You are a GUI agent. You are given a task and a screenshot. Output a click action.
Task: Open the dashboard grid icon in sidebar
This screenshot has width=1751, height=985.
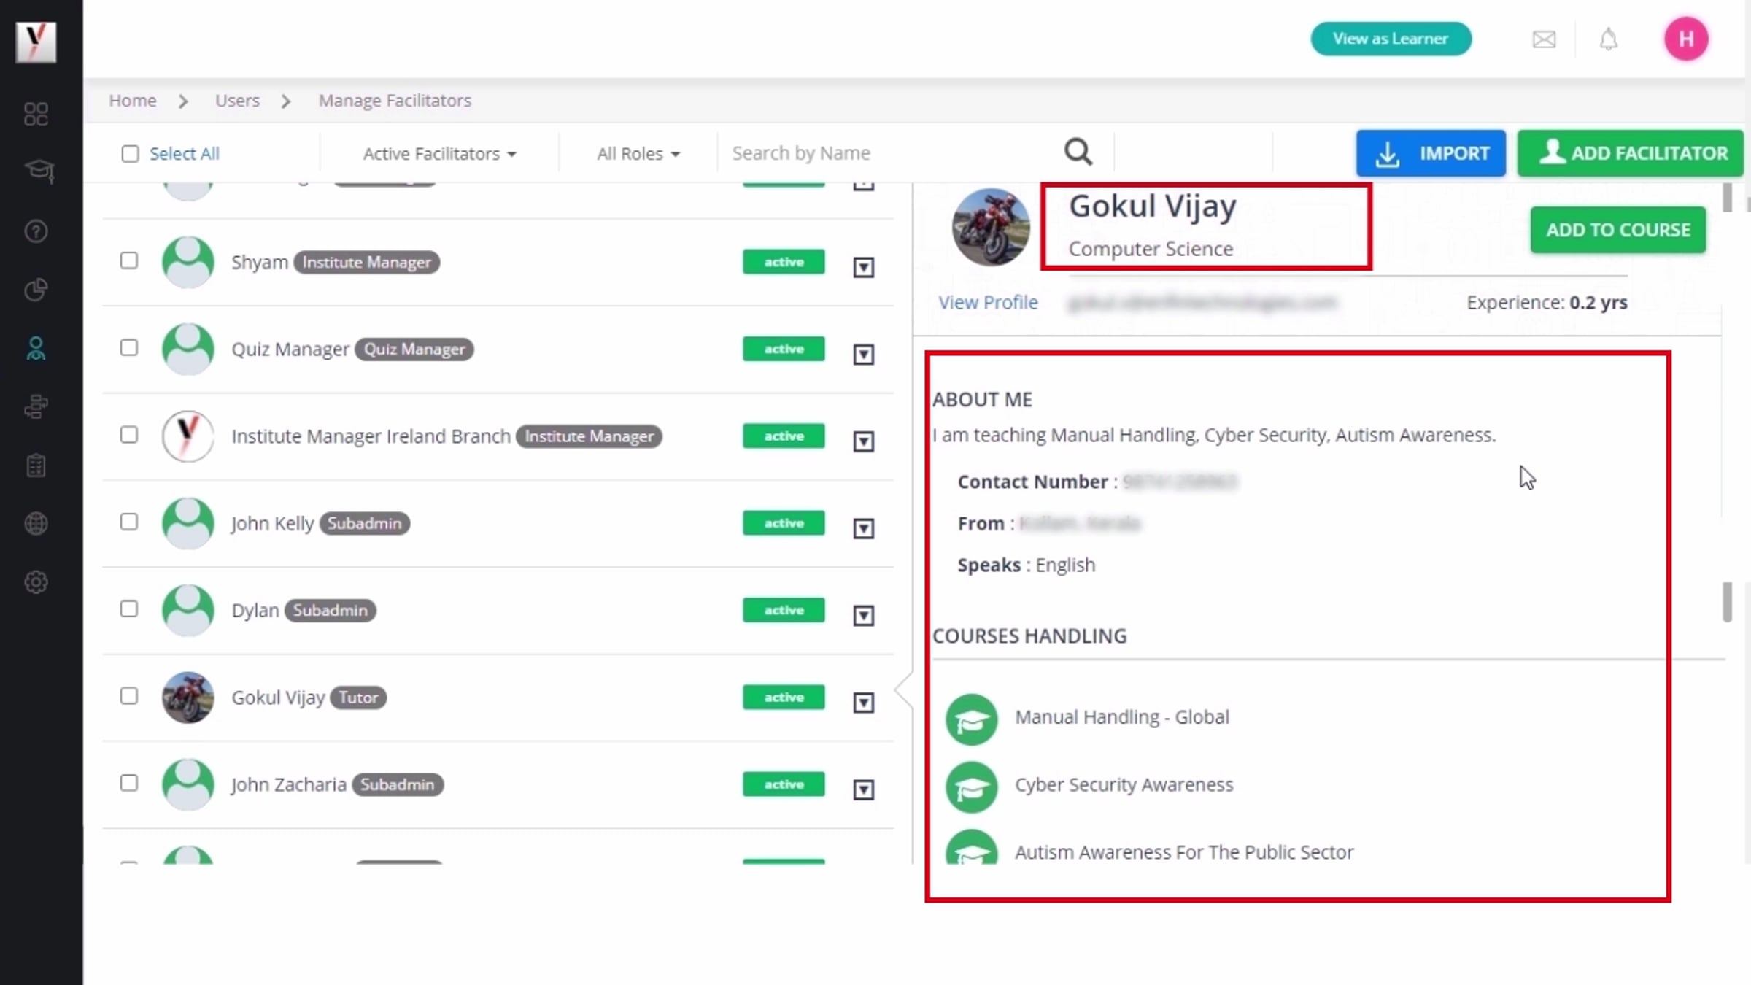[36, 115]
